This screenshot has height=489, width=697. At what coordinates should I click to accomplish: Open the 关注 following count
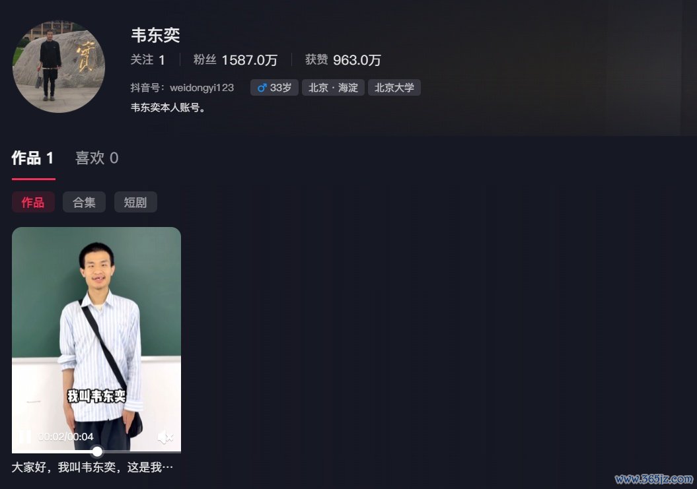[x=148, y=59]
